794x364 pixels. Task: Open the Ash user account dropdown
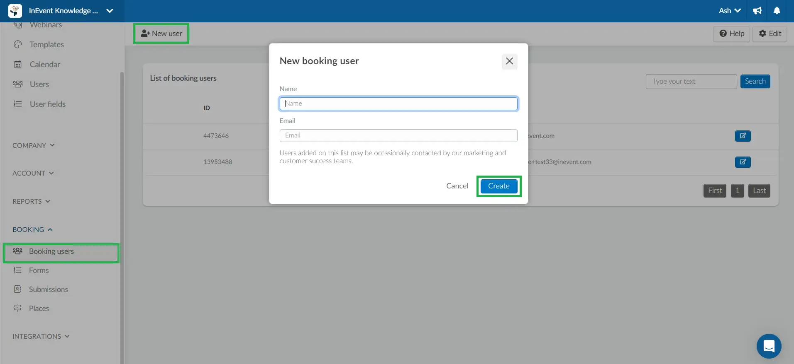click(x=730, y=11)
